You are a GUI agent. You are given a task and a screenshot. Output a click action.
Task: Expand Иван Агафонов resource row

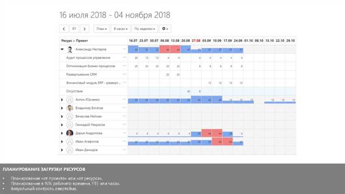pos(62,141)
